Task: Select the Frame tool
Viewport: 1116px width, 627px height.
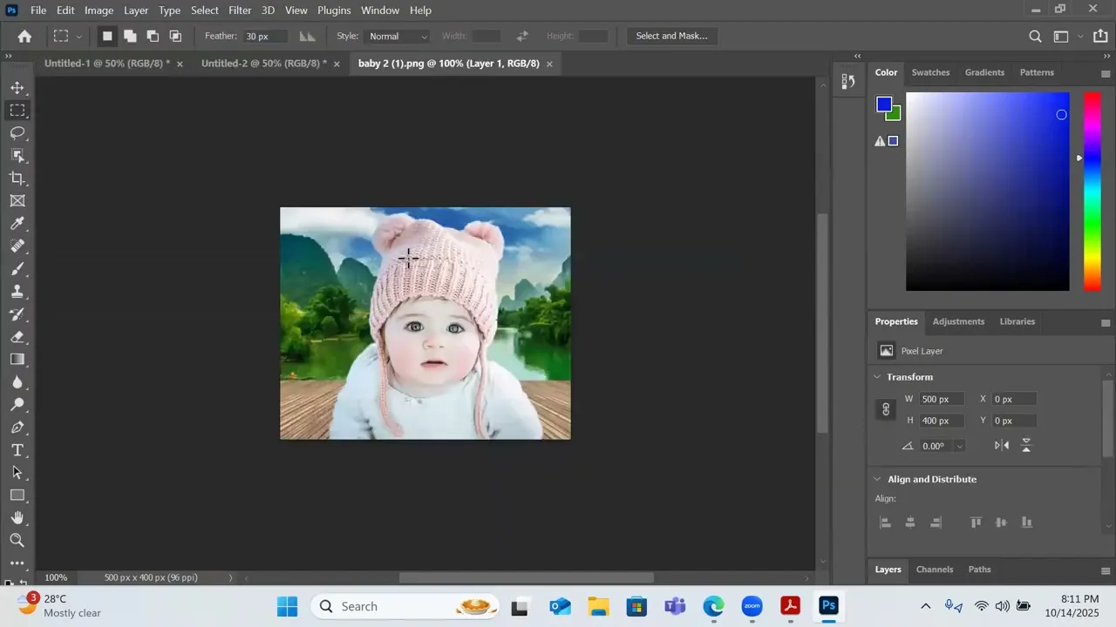Action: [x=17, y=201]
